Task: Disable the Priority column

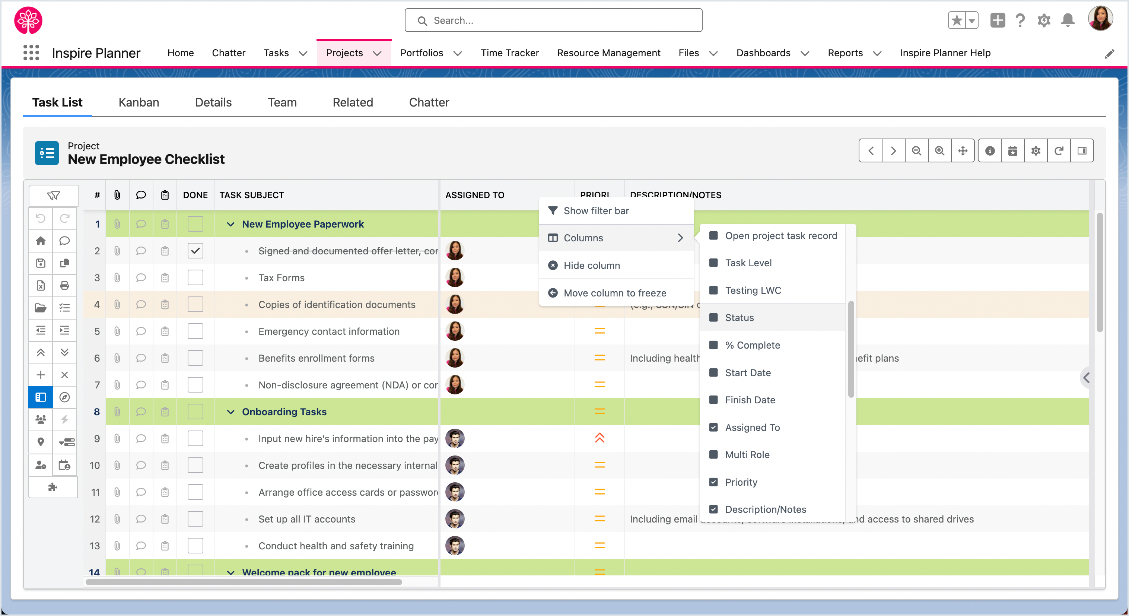Action: [713, 482]
